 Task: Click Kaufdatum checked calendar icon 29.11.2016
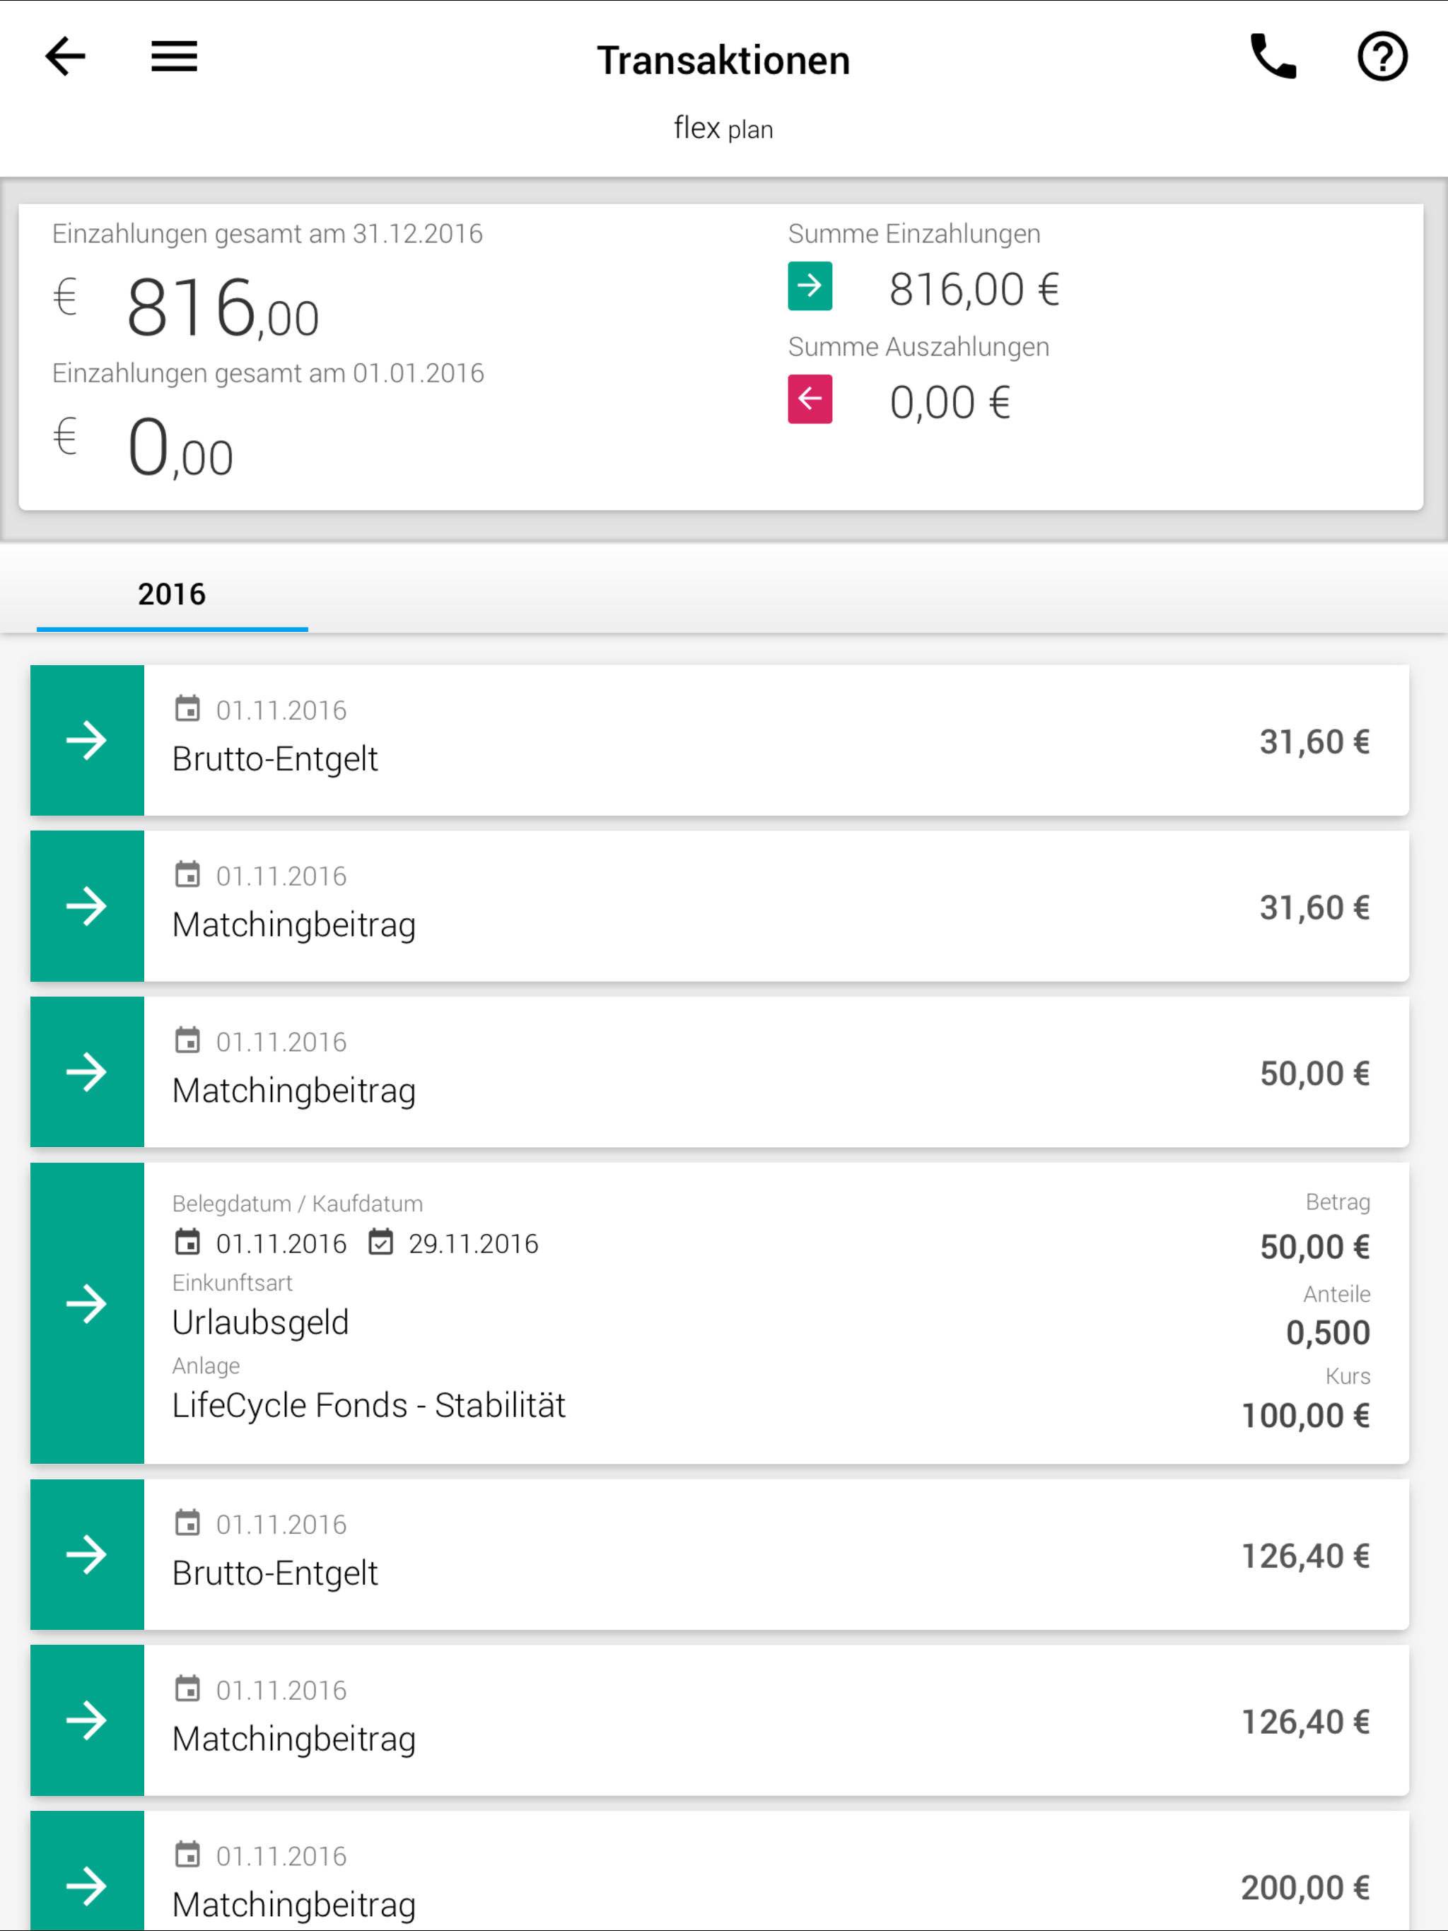point(381,1241)
